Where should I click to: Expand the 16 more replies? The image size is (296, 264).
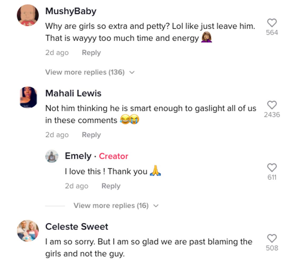pos(111,205)
